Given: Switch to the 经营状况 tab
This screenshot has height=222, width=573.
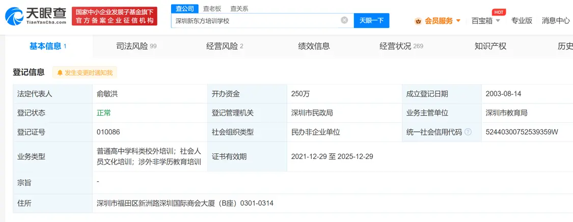Looking at the screenshot, I should [x=401, y=46].
